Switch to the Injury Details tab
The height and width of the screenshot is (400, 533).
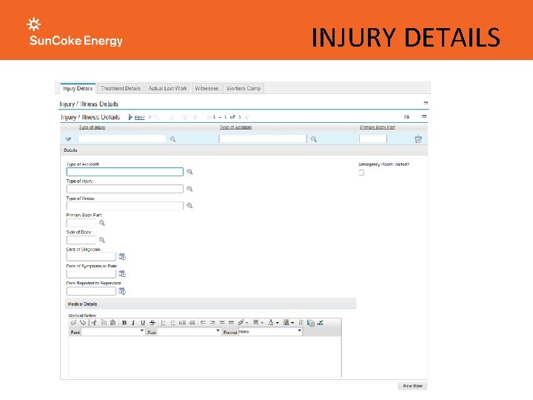[78, 88]
